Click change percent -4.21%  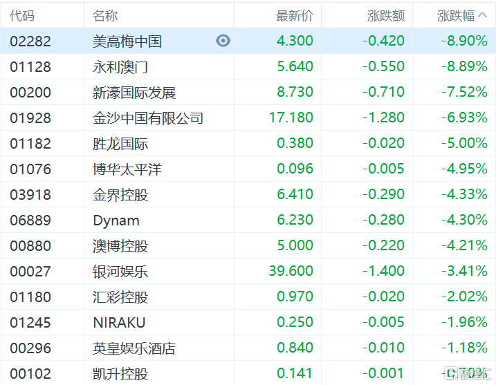pos(464,245)
